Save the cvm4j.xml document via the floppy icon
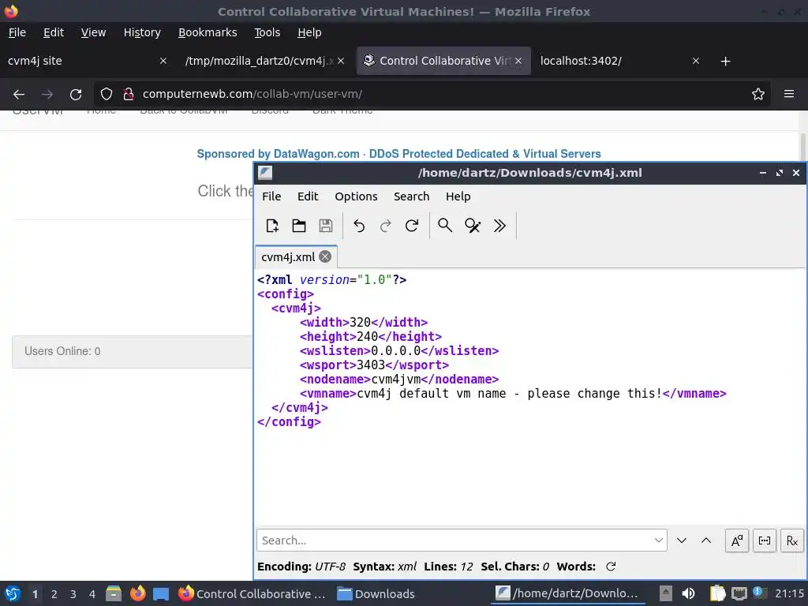The width and height of the screenshot is (808, 606). coord(326,226)
